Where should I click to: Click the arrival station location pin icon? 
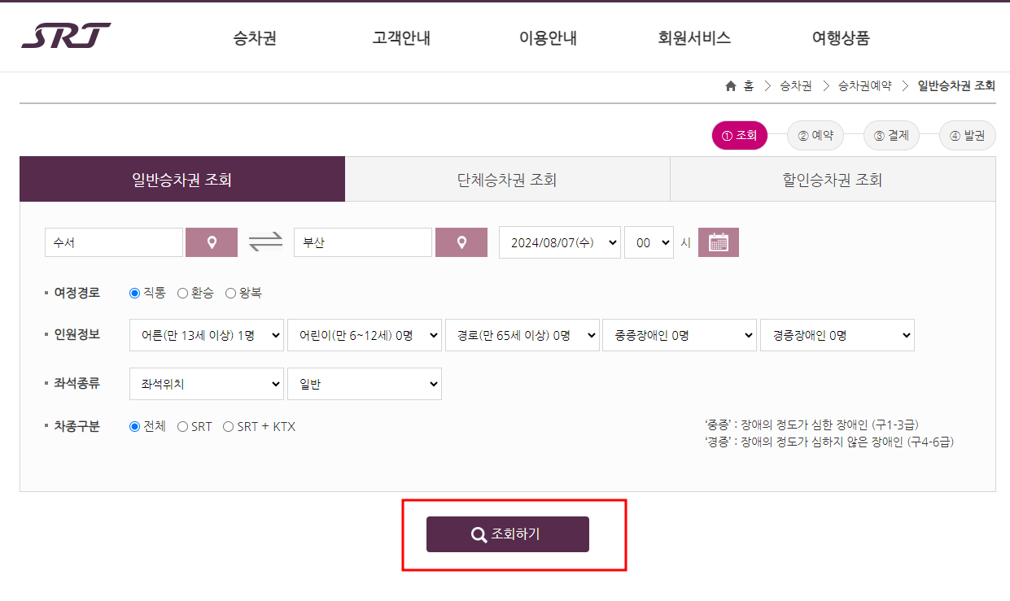click(x=461, y=242)
